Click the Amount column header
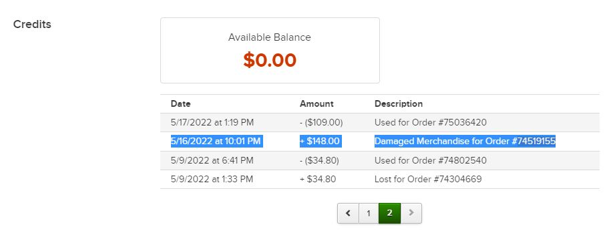Image resolution: width=615 pixels, height=249 pixels. (x=317, y=104)
